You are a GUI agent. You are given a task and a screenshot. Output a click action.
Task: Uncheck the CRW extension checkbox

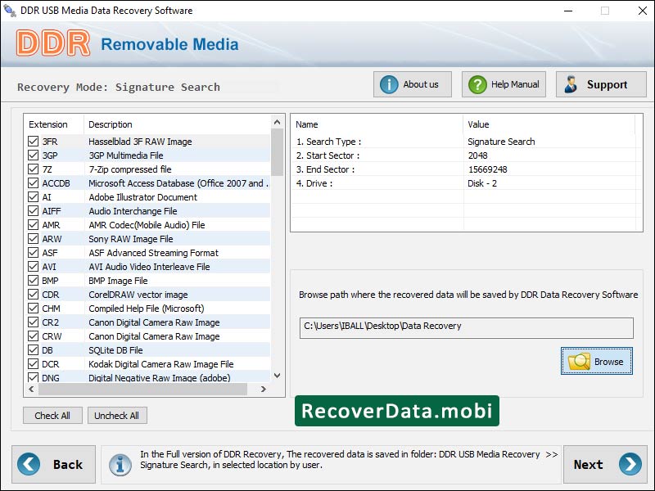(33, 336)
